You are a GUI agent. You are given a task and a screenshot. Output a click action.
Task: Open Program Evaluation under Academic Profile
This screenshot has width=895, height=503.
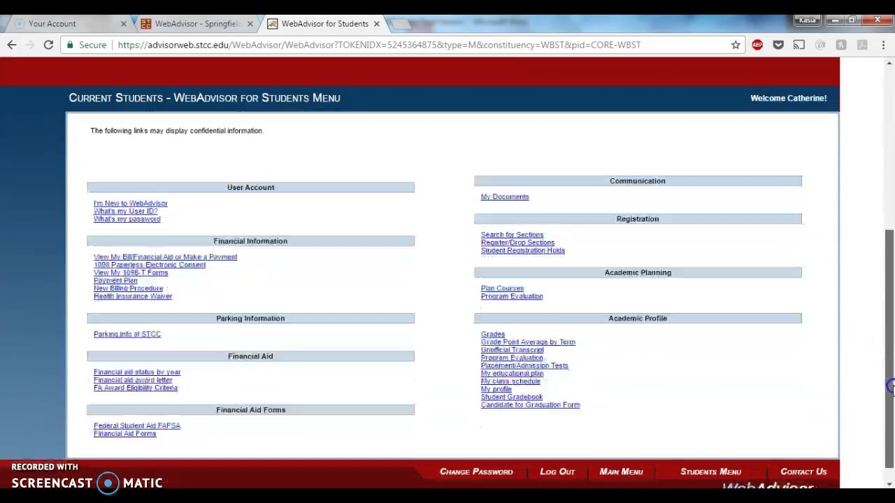512,358
